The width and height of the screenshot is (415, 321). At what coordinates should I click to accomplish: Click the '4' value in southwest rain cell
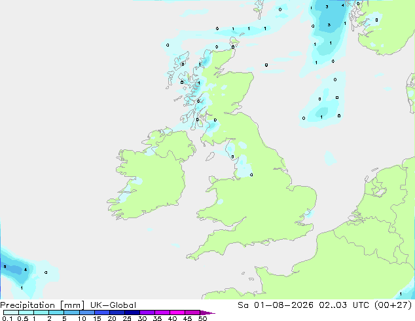coord(26,270)
